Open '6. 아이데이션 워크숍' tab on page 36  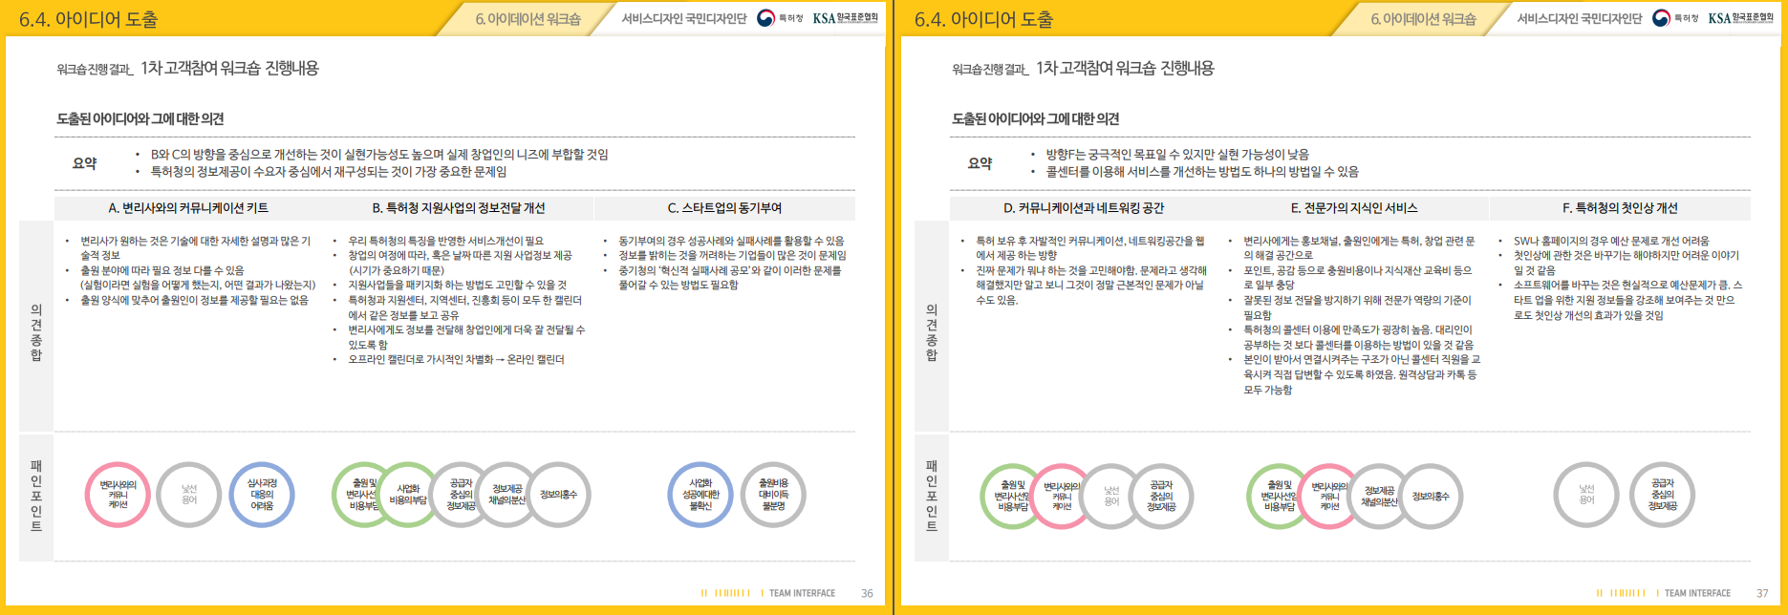528,19
